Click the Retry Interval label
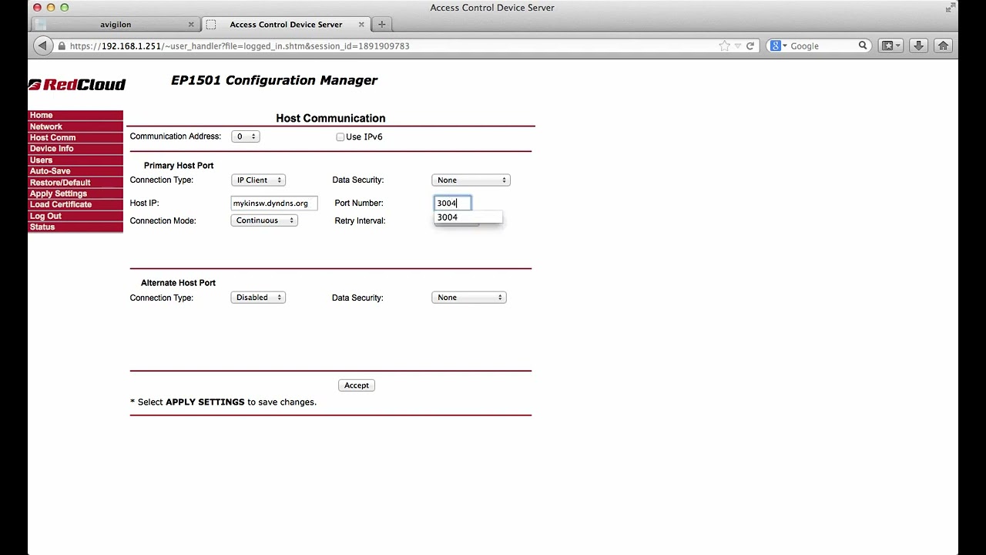This screenshot has height=555, width=986. [360, 221]
